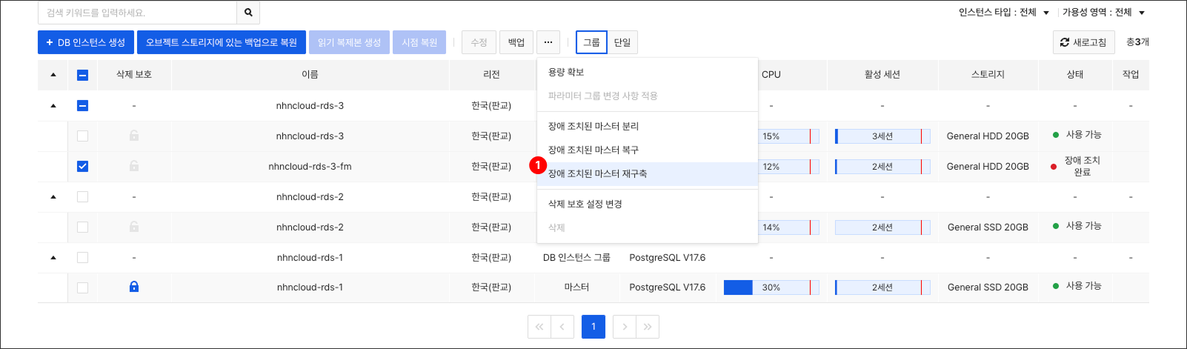Check the nhncloud-rds-1 master row checkbox
This screenshot has width=1187, height=349.
coord(82,287)
